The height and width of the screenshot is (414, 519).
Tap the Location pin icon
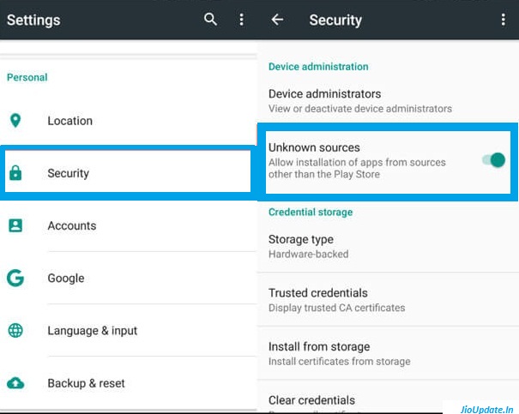tap(15, 121)
